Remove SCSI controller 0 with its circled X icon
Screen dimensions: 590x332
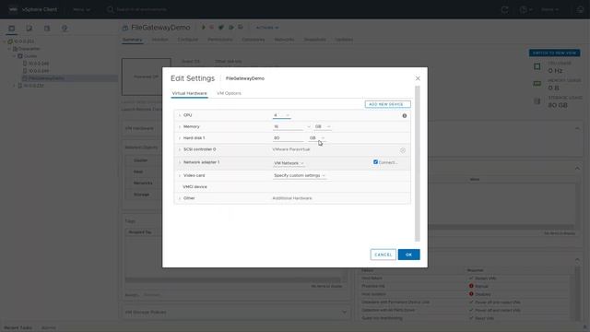(x=403, y=150)
